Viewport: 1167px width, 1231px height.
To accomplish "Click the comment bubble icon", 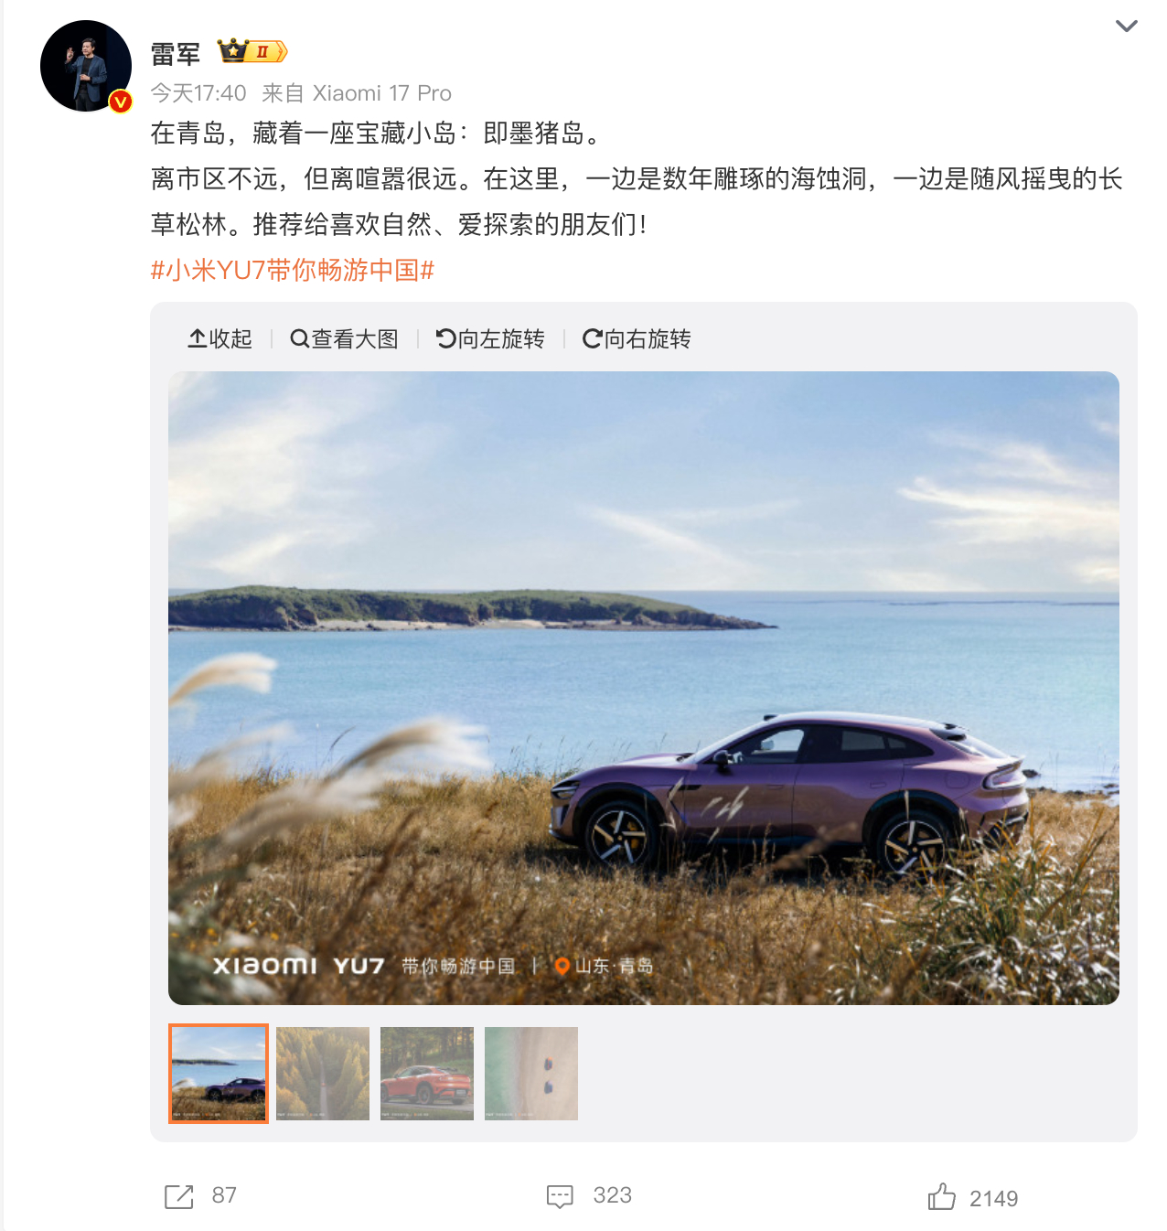I will (560, 1196).
